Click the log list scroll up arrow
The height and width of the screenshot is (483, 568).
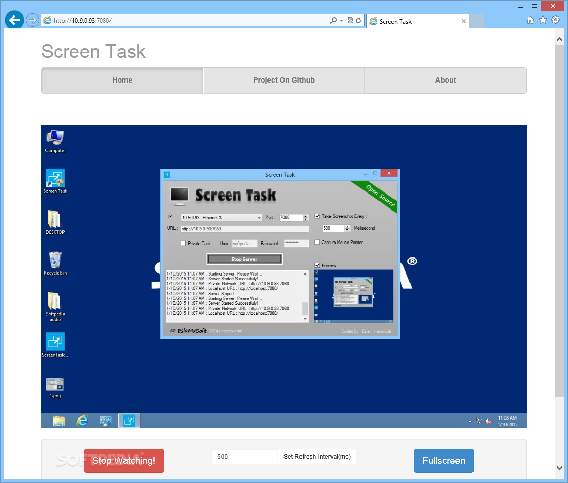pos(305,274)
